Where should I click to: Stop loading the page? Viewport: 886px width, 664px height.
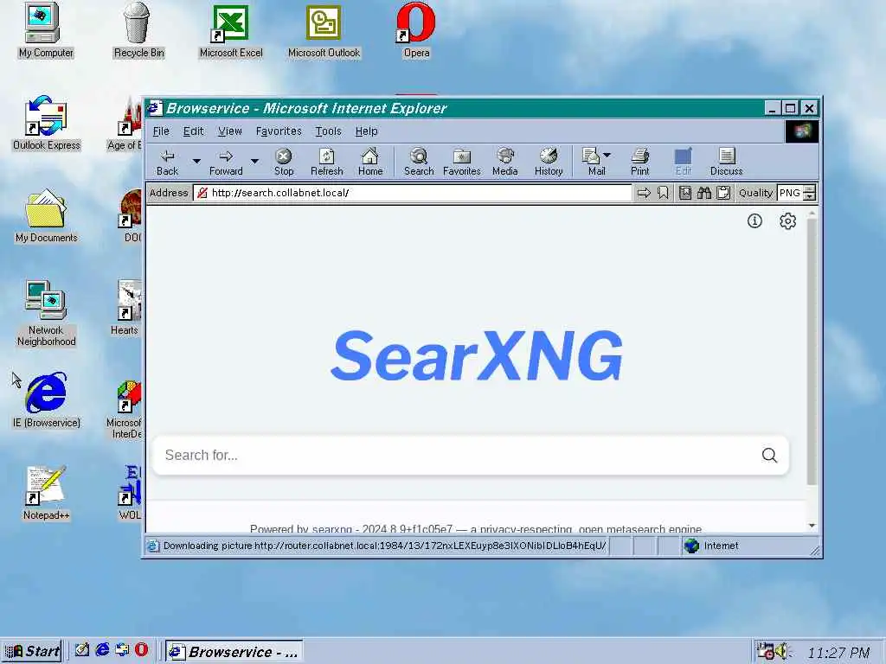[x=284, y=162]
